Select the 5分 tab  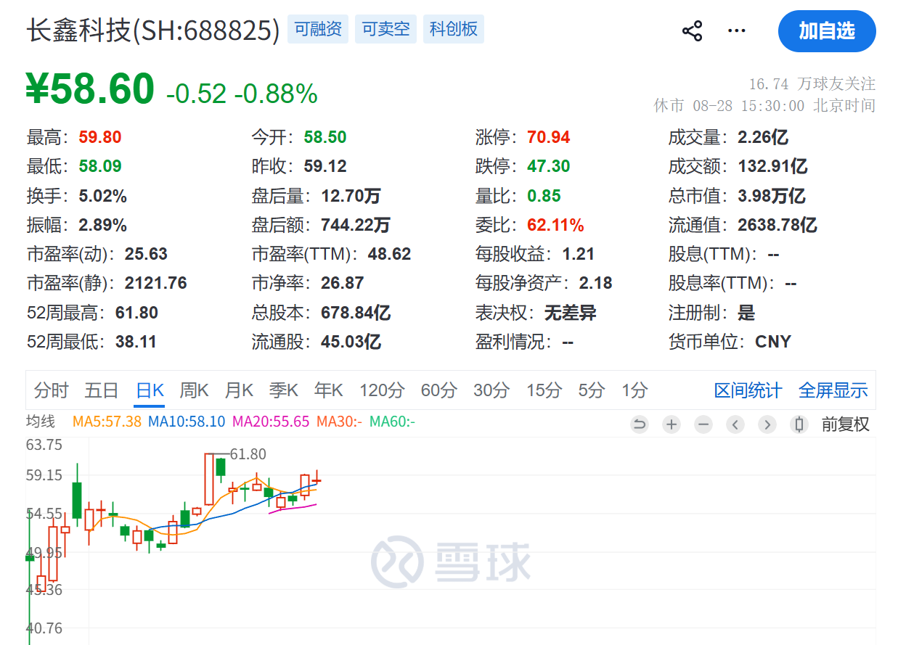click(592, 390)
